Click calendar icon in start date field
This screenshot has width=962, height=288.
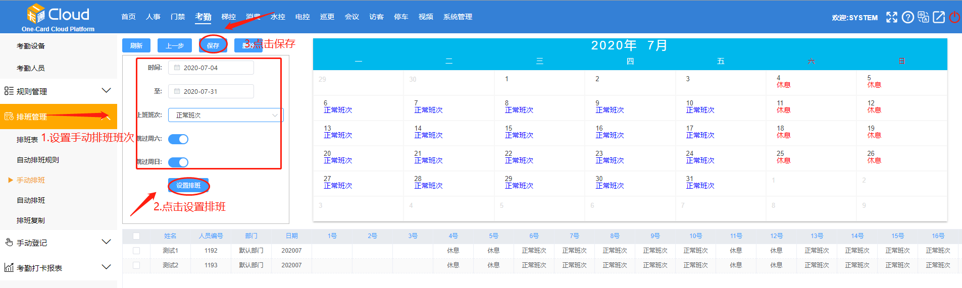pos(177,68)
